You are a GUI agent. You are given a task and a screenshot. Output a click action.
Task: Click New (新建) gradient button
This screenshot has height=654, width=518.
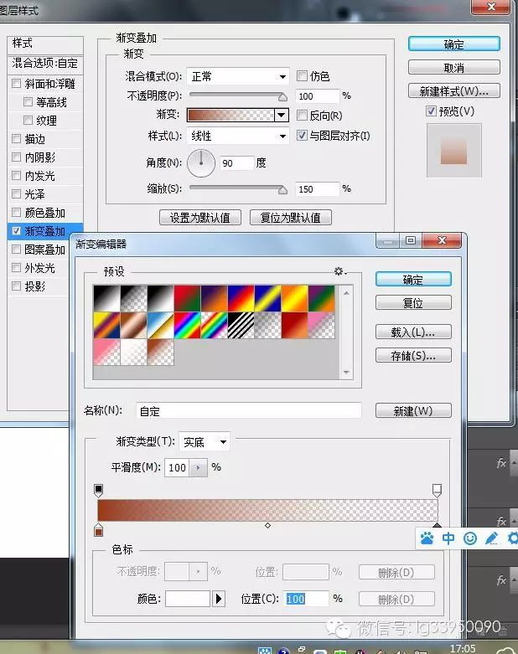point(413,410)
